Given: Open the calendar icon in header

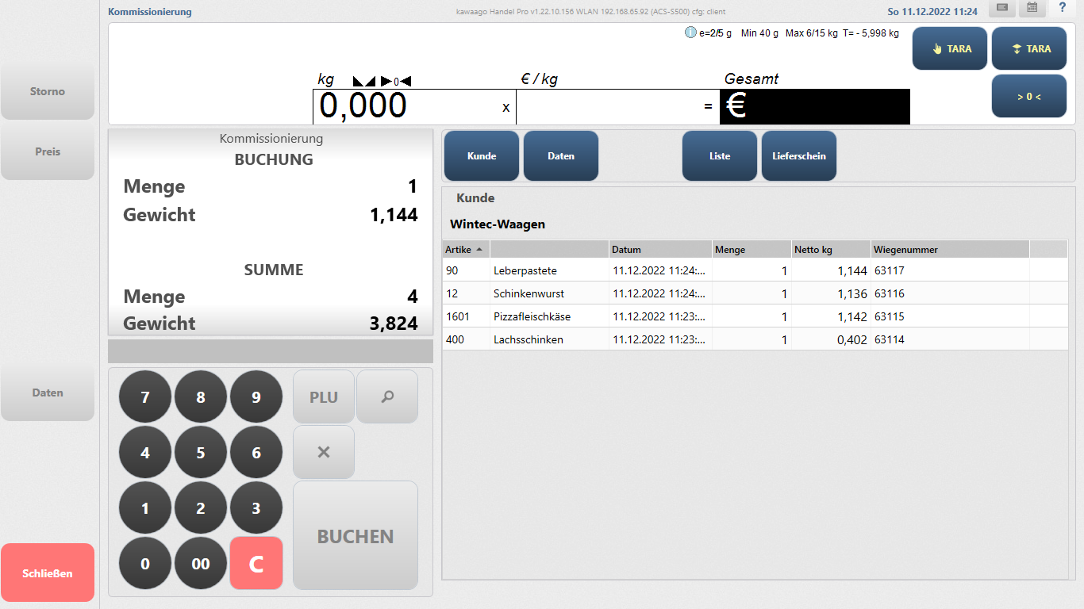Looking at the screenshot, I should [1032, 8].
